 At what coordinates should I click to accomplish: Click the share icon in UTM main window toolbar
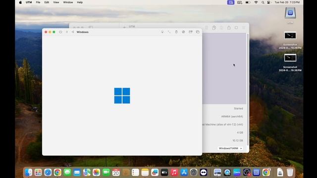tap(229, 28)
